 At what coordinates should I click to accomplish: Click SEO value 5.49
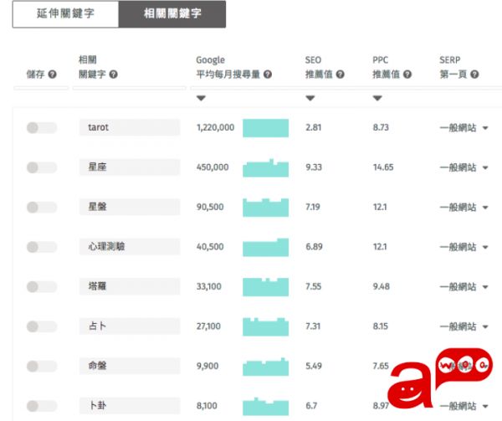[314, 367]
